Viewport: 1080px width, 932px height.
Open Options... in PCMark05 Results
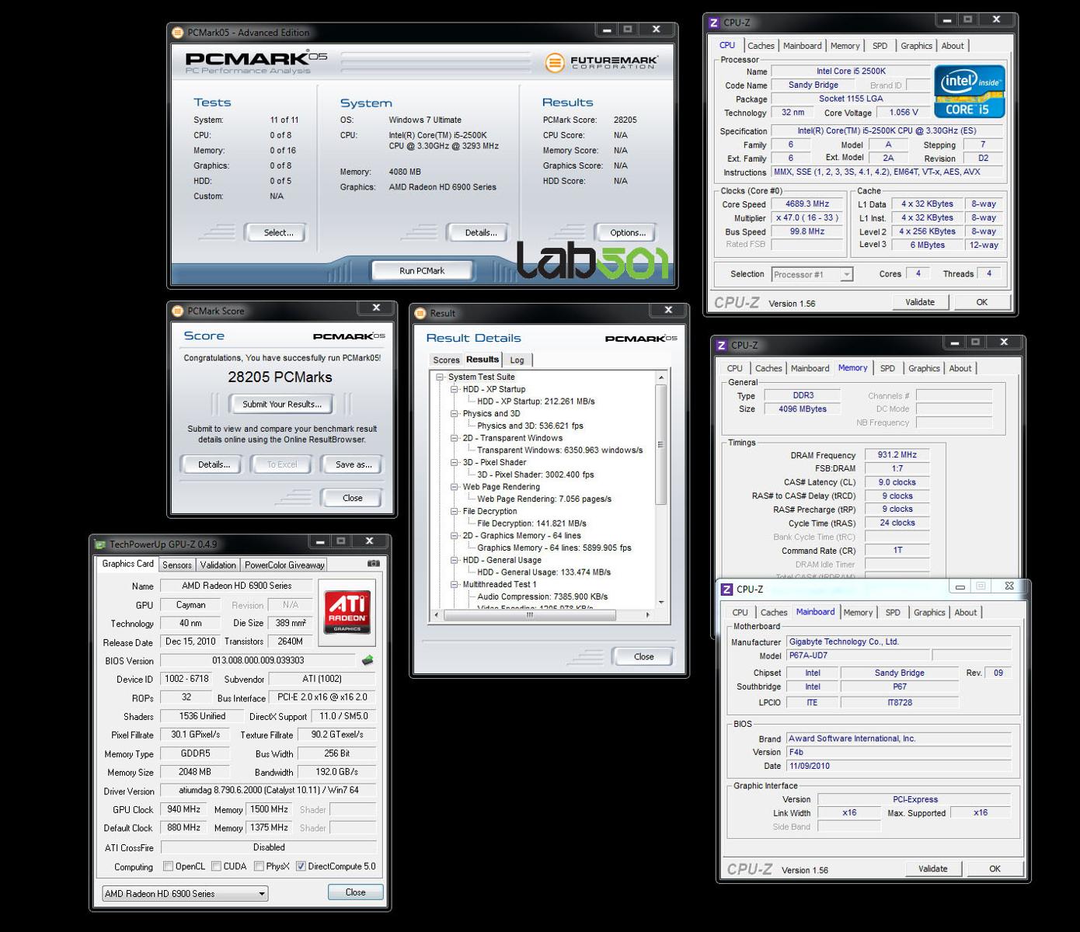[626, 232]
